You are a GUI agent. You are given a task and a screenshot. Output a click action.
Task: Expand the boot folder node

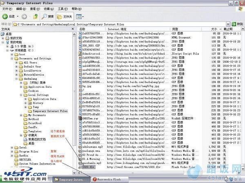coord(12,54)
